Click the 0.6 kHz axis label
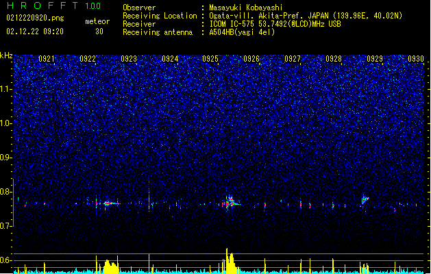 click(6, 260)
